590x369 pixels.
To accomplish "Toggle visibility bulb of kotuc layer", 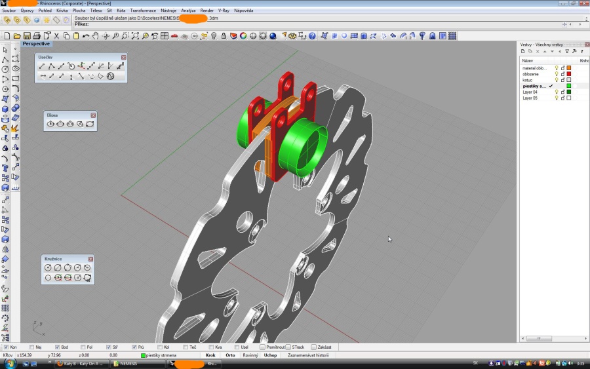I will [557, 80].
